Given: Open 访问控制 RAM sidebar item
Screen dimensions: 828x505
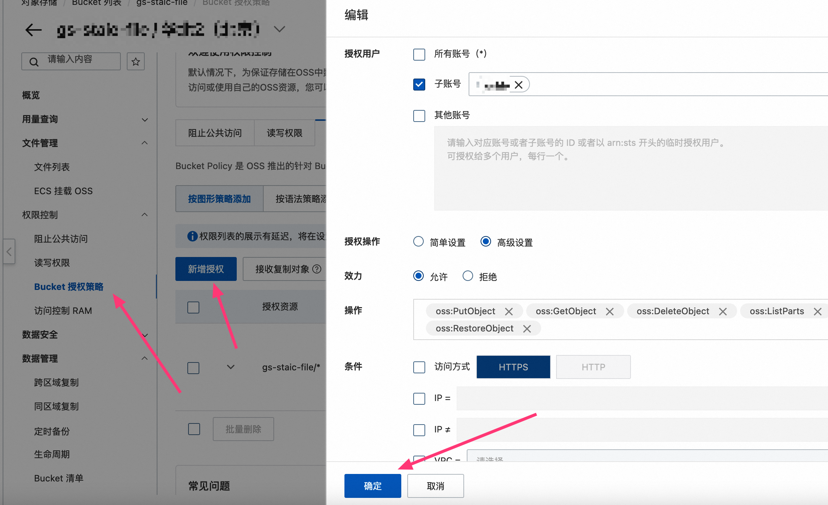Looking at the screenshot, I should pos(63,310).
